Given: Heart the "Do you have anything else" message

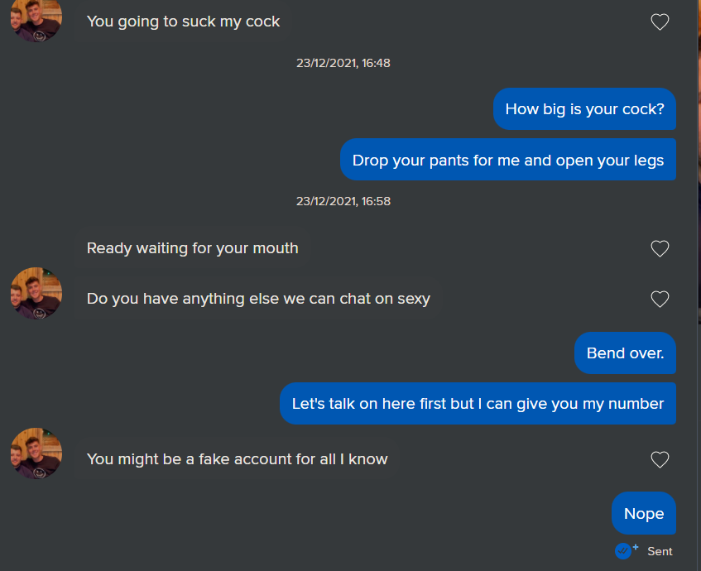Looking at the screenshot, I should coord(660,299).
